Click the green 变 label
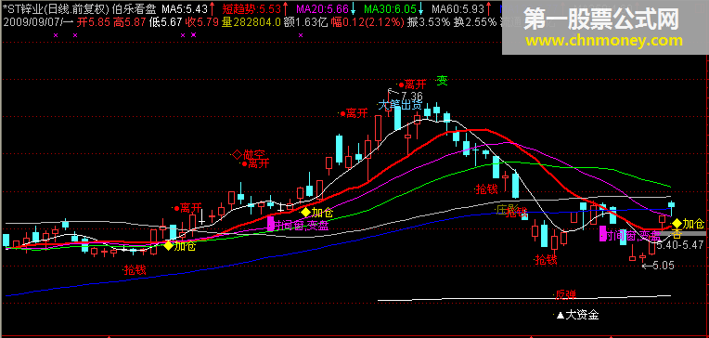The image size is (709, 338). click(443, 81)
